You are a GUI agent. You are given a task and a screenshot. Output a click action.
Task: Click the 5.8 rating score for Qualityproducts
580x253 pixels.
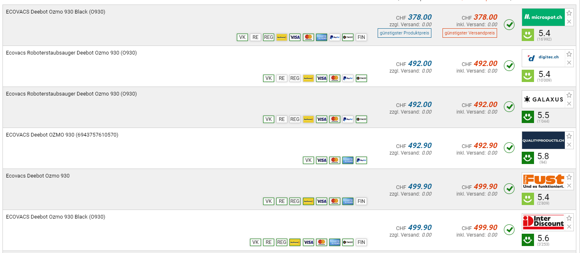543,156
